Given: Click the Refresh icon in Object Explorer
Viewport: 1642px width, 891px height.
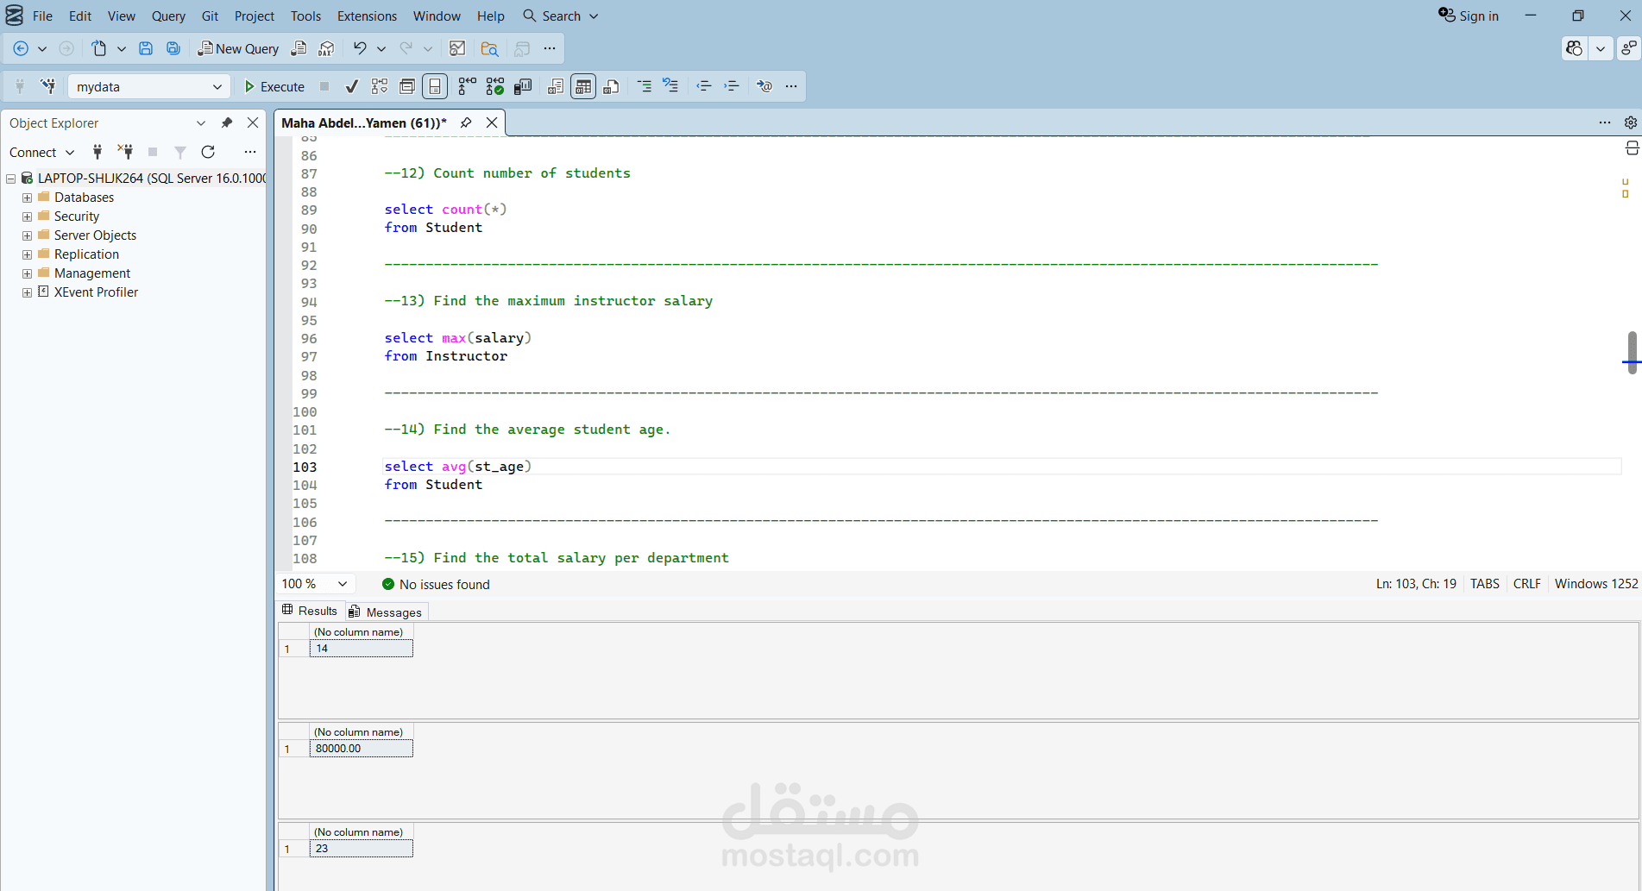Looking at the screenshot, I should pos(208,153).
